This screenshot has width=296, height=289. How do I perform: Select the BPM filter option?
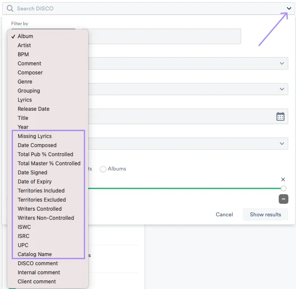23,55
